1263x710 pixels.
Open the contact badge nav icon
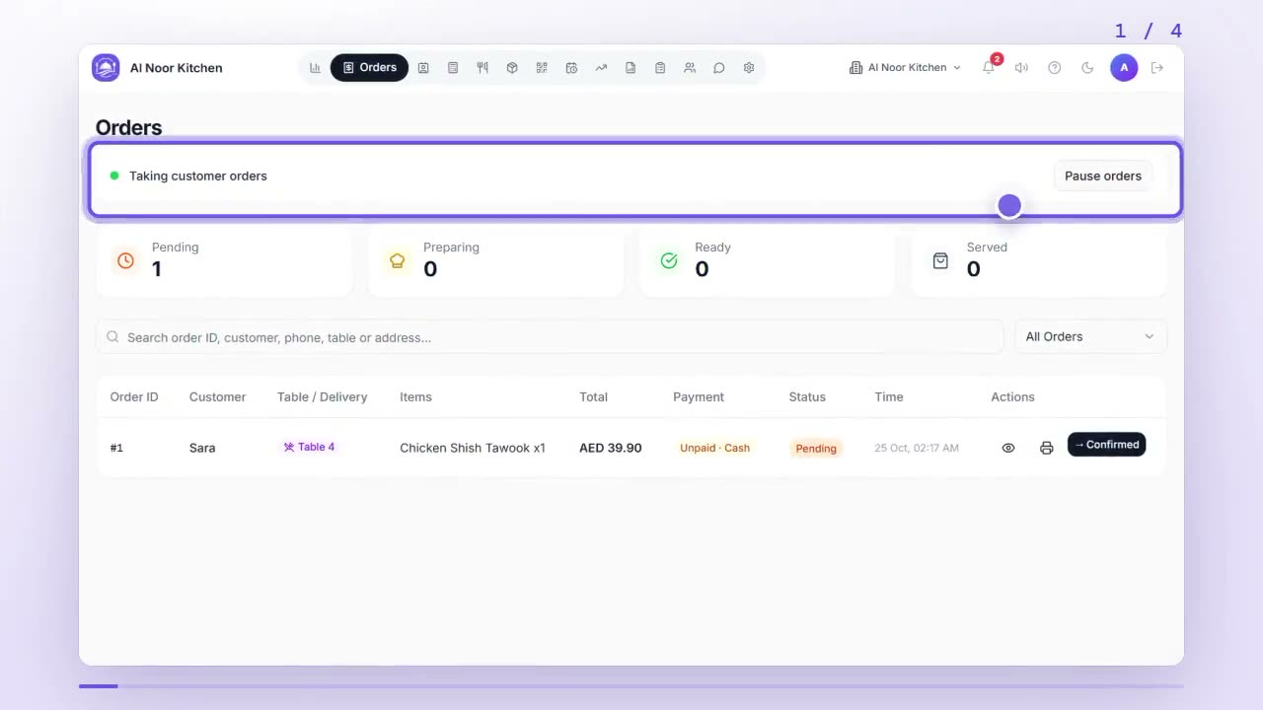click(x=423, y=68)
